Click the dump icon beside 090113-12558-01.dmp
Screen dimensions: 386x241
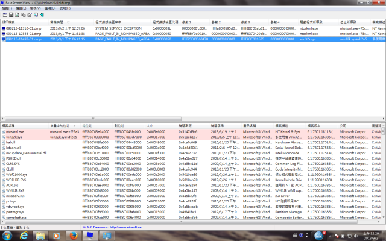(4, 34)
